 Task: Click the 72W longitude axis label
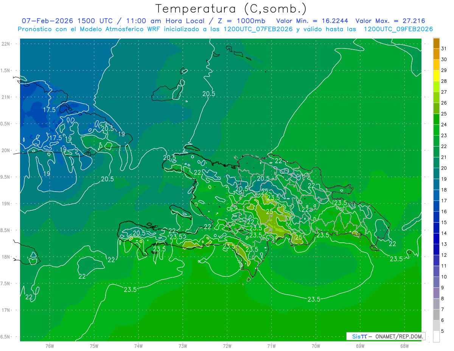(x=227, y=346)
